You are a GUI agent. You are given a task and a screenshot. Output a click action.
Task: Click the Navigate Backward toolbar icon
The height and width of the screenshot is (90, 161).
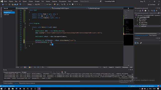[3, 4]
